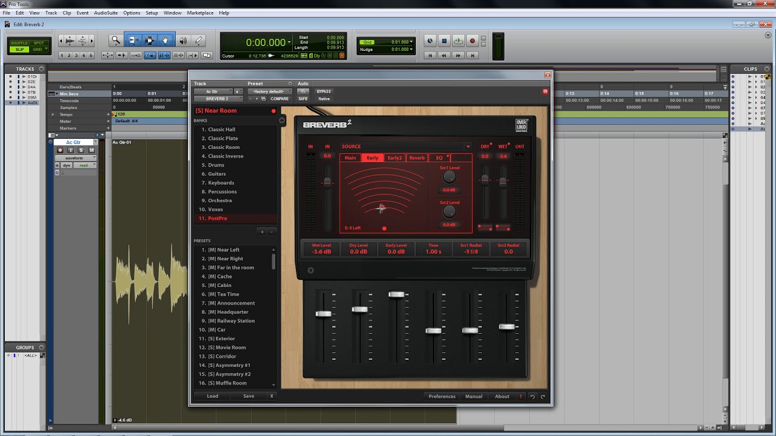Click the red target button in plug-in header
776x436 pixels.
click(545, 91)
